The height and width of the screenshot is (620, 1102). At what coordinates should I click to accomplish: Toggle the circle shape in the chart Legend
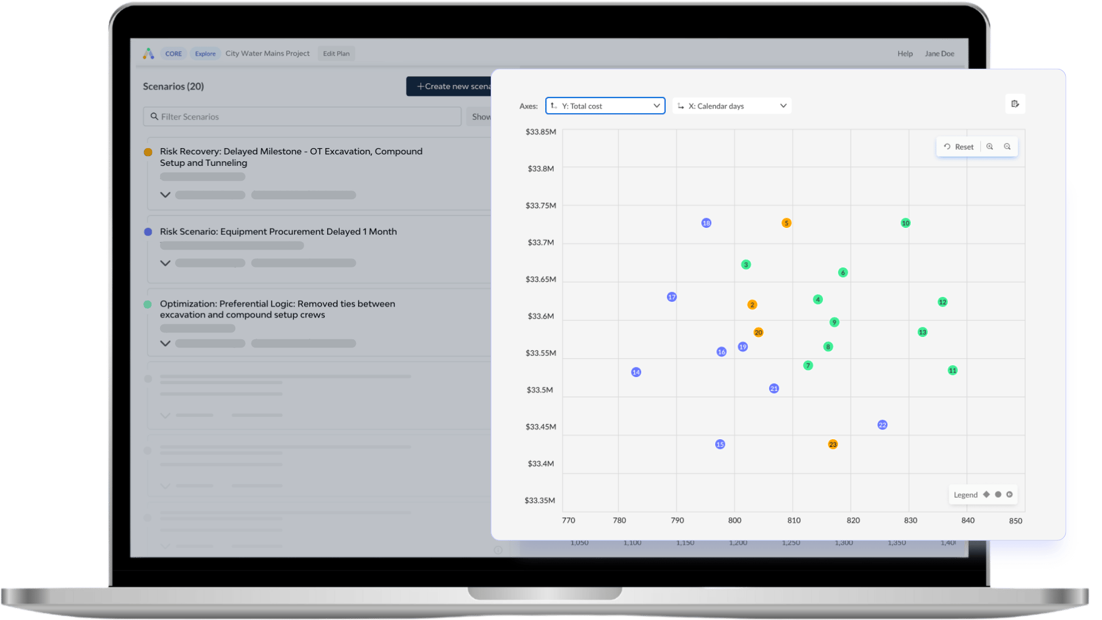[998, 494]
